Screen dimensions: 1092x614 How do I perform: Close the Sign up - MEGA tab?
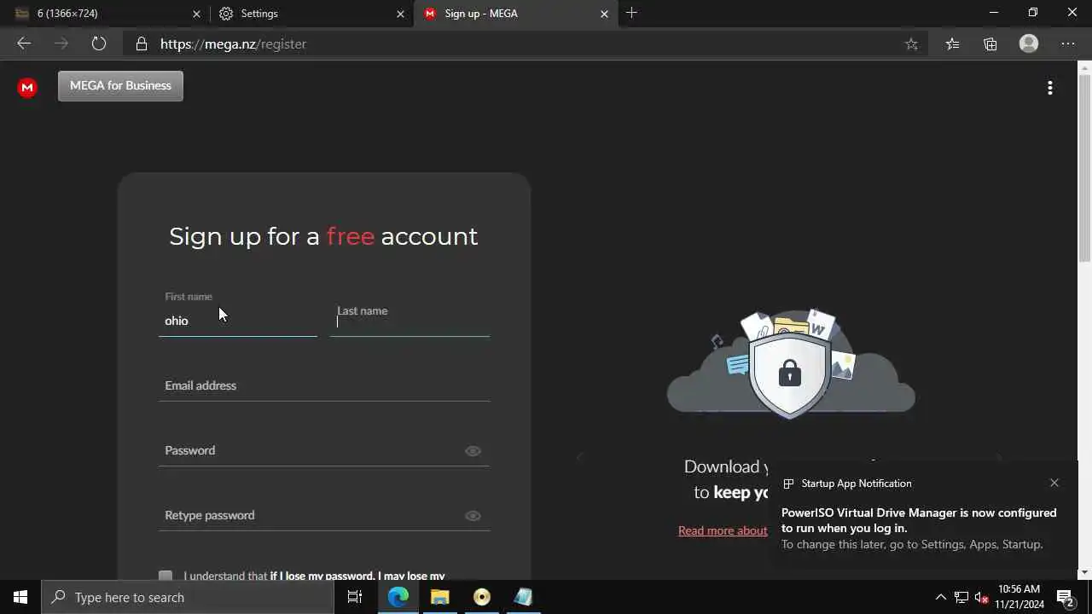(x=604, y=14)
